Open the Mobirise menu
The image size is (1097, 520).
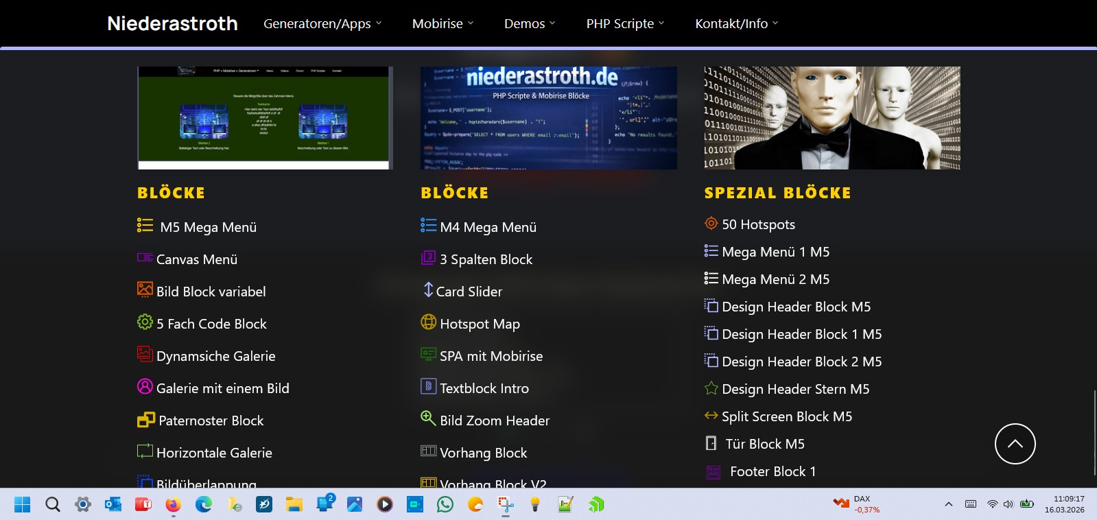[x=443, y=23]
